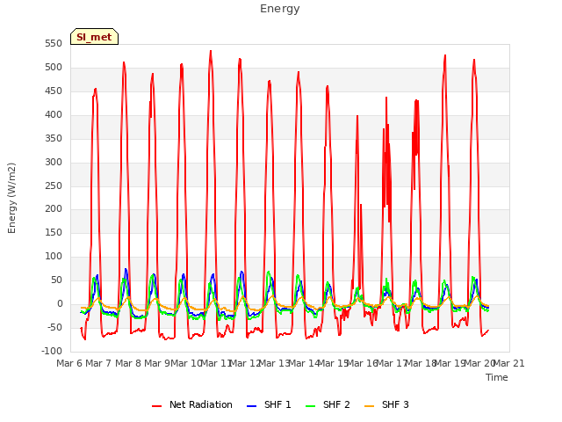The image size is (562, 422).
Task: Click the Time x-axis label
Action: [x=497, y=377]
